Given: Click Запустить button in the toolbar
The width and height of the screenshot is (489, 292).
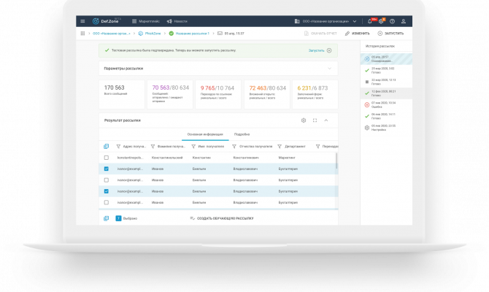Looking at the screenshot, I should [x=390, y=34].
